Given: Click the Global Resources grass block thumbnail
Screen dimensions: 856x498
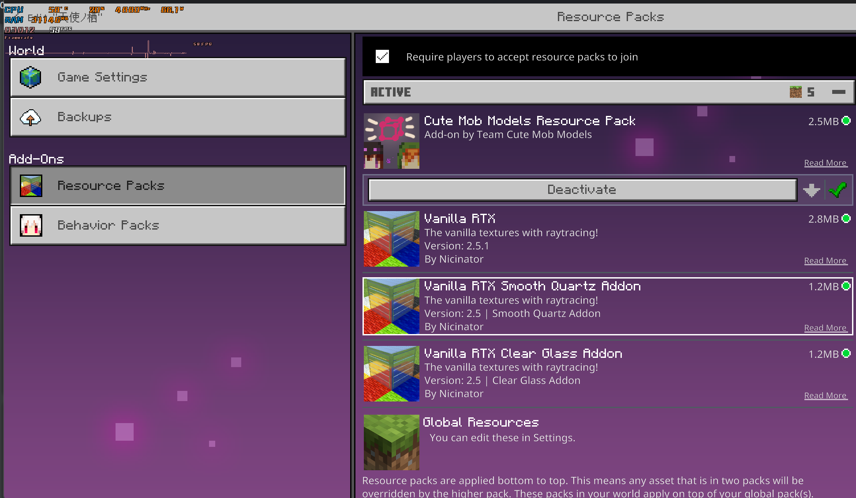Looking at the screenshot, I should click(391, 442).
